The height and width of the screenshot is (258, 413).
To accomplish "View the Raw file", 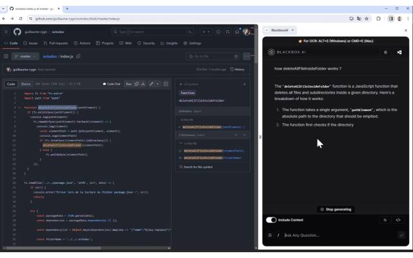I will (x=128, y=84).
